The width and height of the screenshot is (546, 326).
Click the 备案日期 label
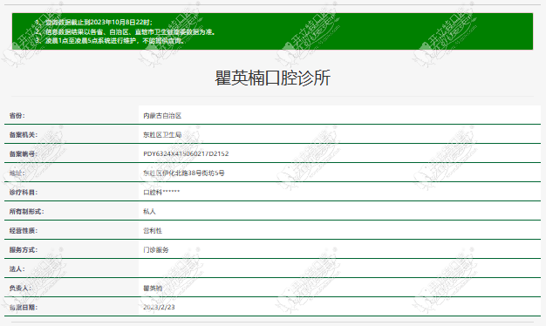coord(24,307)
